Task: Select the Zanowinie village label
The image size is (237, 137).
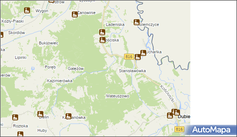Action: 86,13
